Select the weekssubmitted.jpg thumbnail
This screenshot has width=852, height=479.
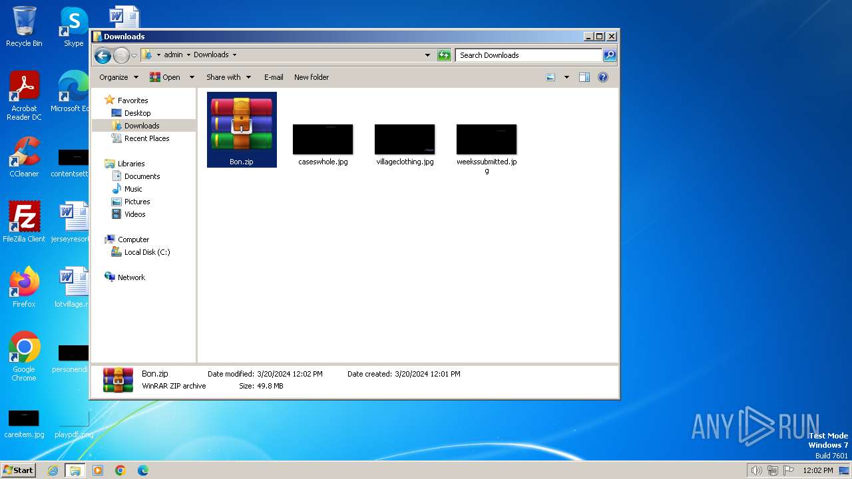coord(487,149)
